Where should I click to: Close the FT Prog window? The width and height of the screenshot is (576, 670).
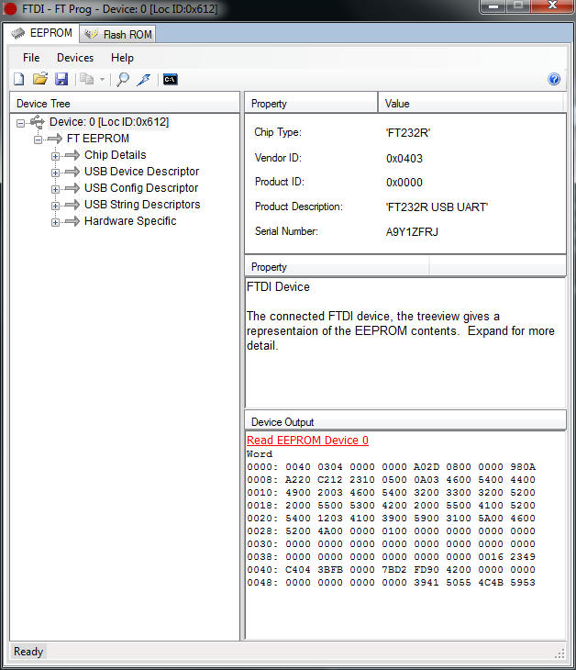(x=552, y=6)
